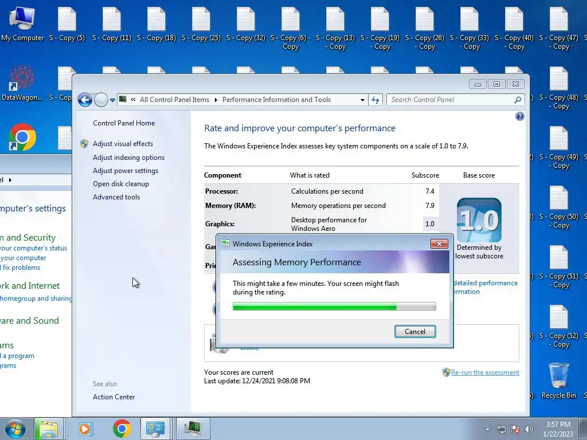Close the Windows Experience Index dialog
The height and width of the screenshot is (440, 587).
(439, 244)
